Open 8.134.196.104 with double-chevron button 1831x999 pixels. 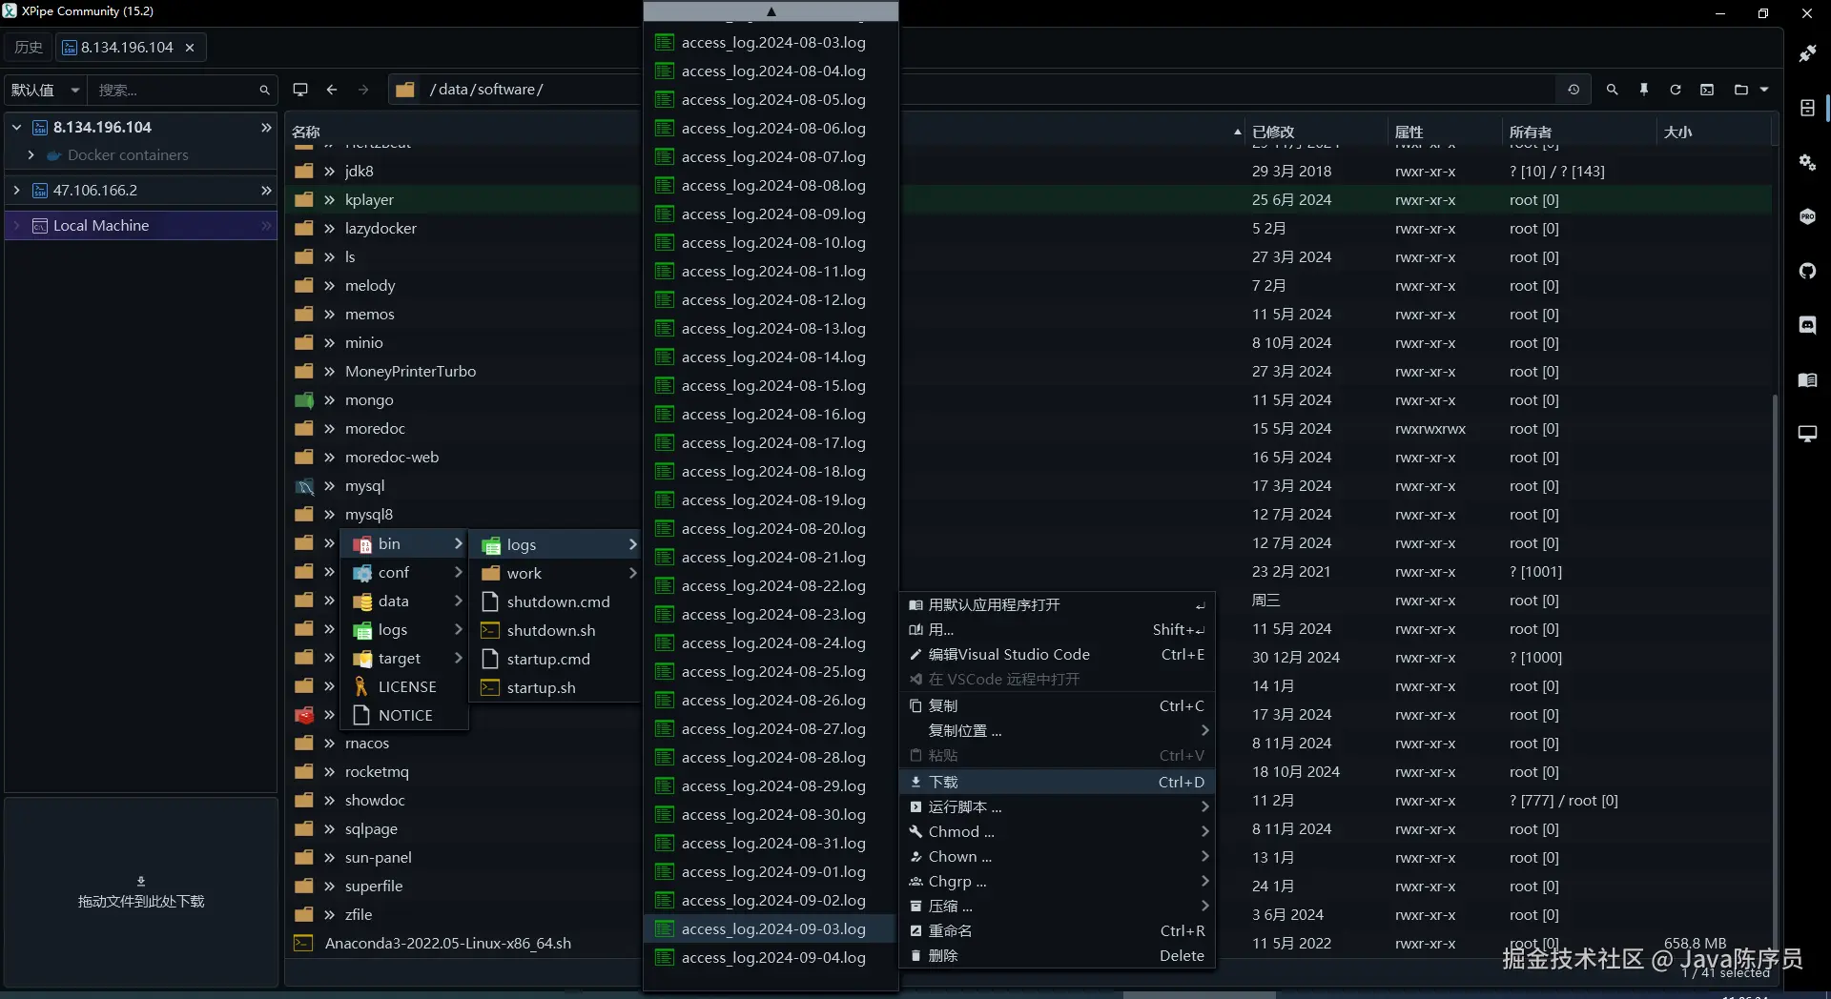point(266,127)
